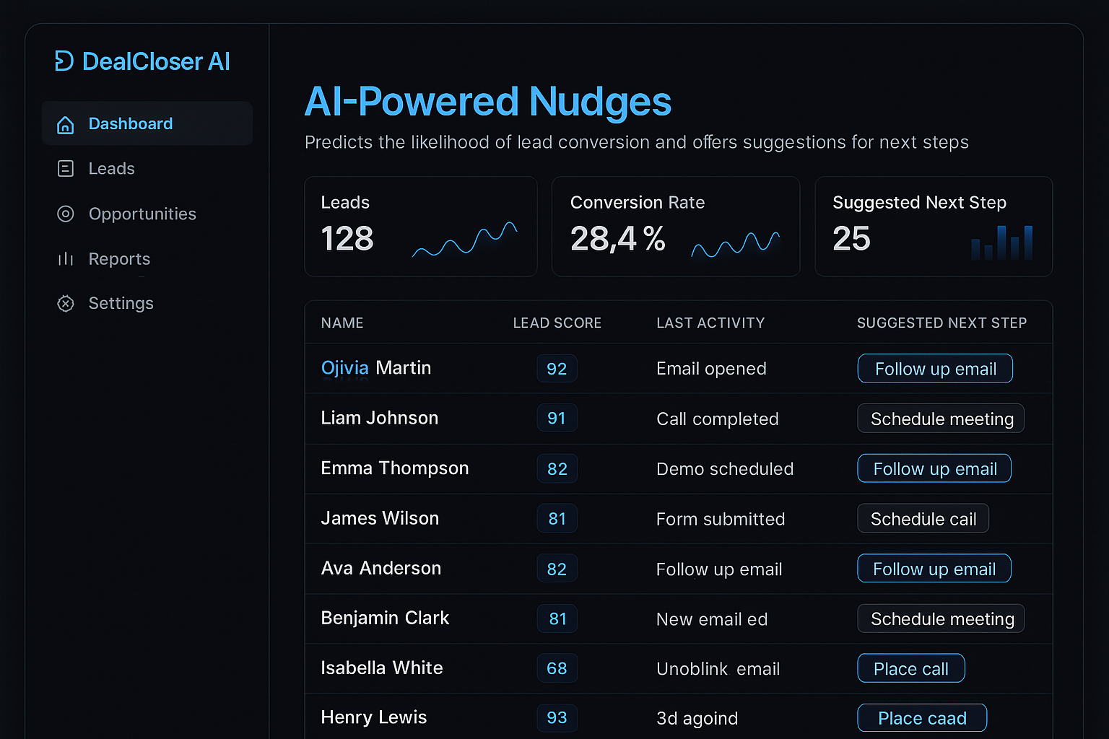Click the Leads document icon in sidebar
The width and height of the screenshot is (1109, 739).
point(65,168)
